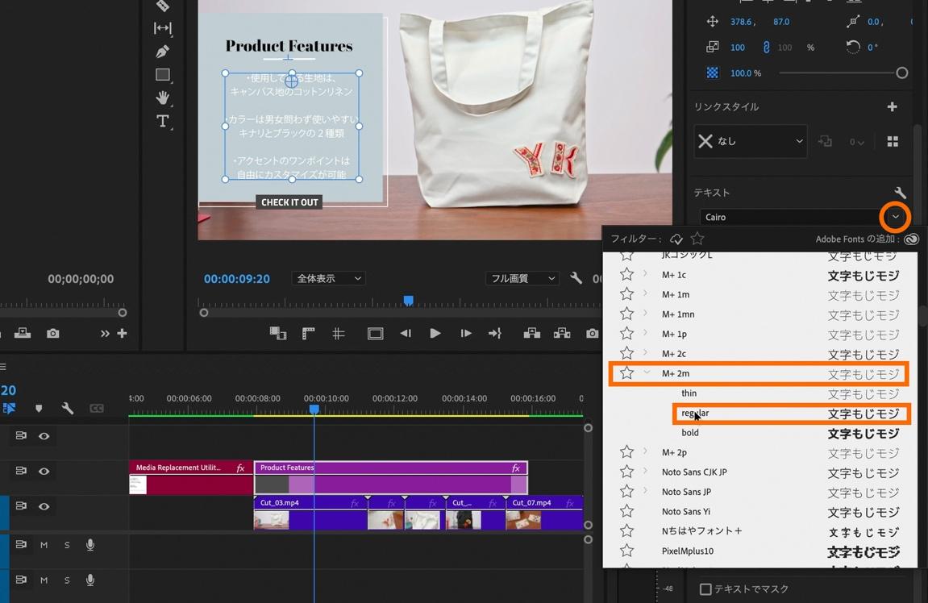Expand the Noto Sans CJK JP family
Image resolution: width=928 pixels, height=603 pixels.
click(x=645, y=472)
